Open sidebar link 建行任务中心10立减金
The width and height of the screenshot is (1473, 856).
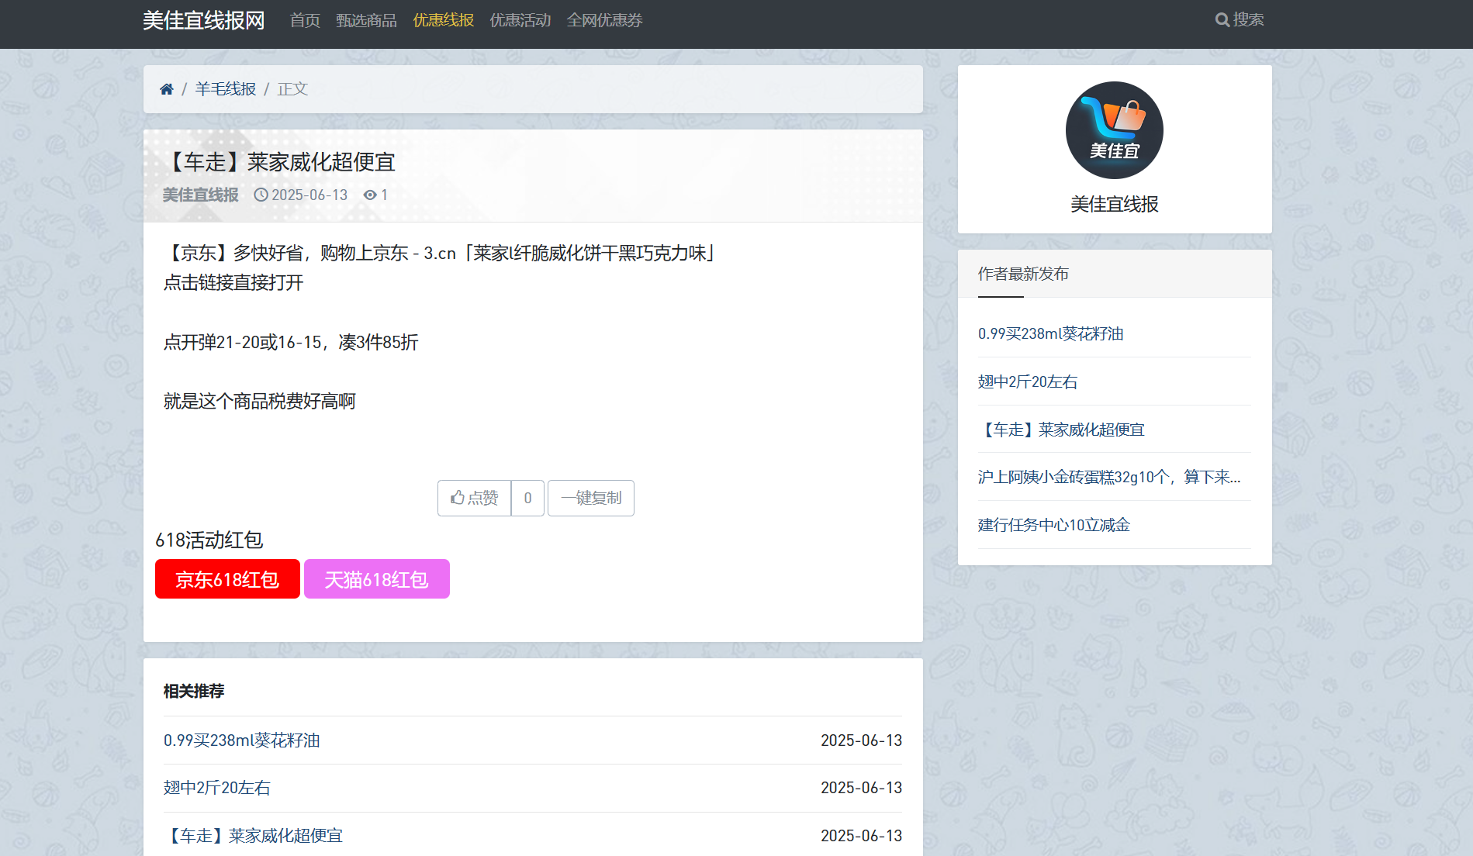[1053, 525]
